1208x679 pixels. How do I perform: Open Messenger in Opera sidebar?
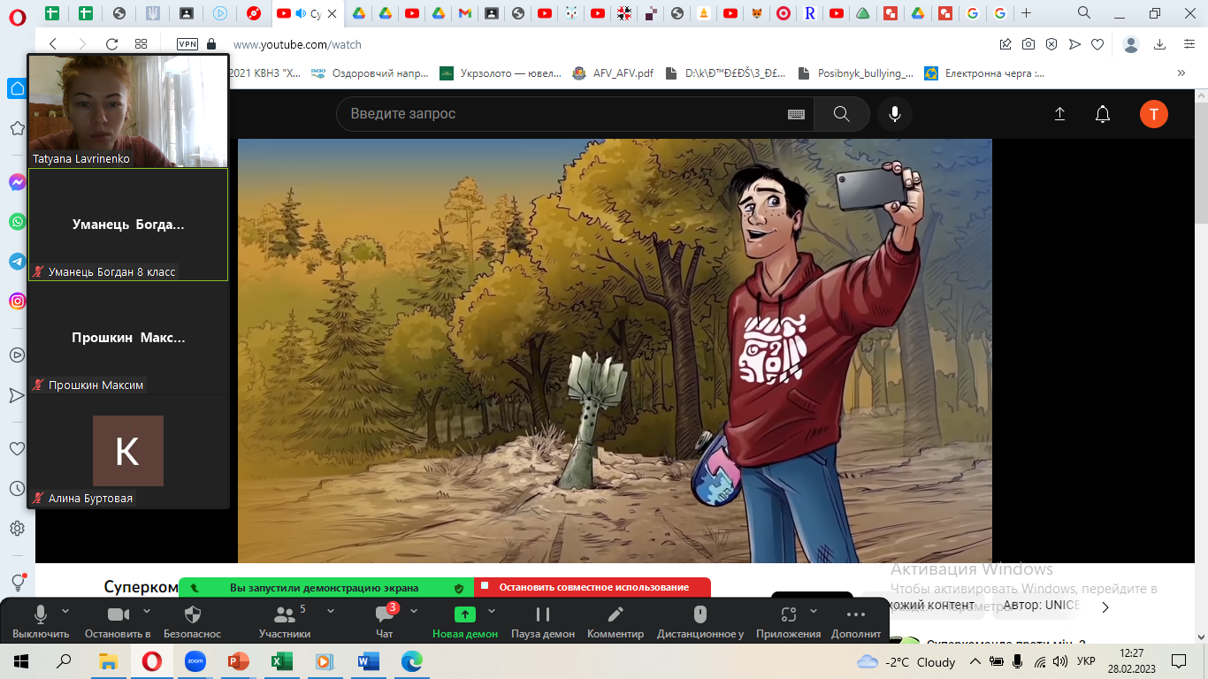click(17, 183)
